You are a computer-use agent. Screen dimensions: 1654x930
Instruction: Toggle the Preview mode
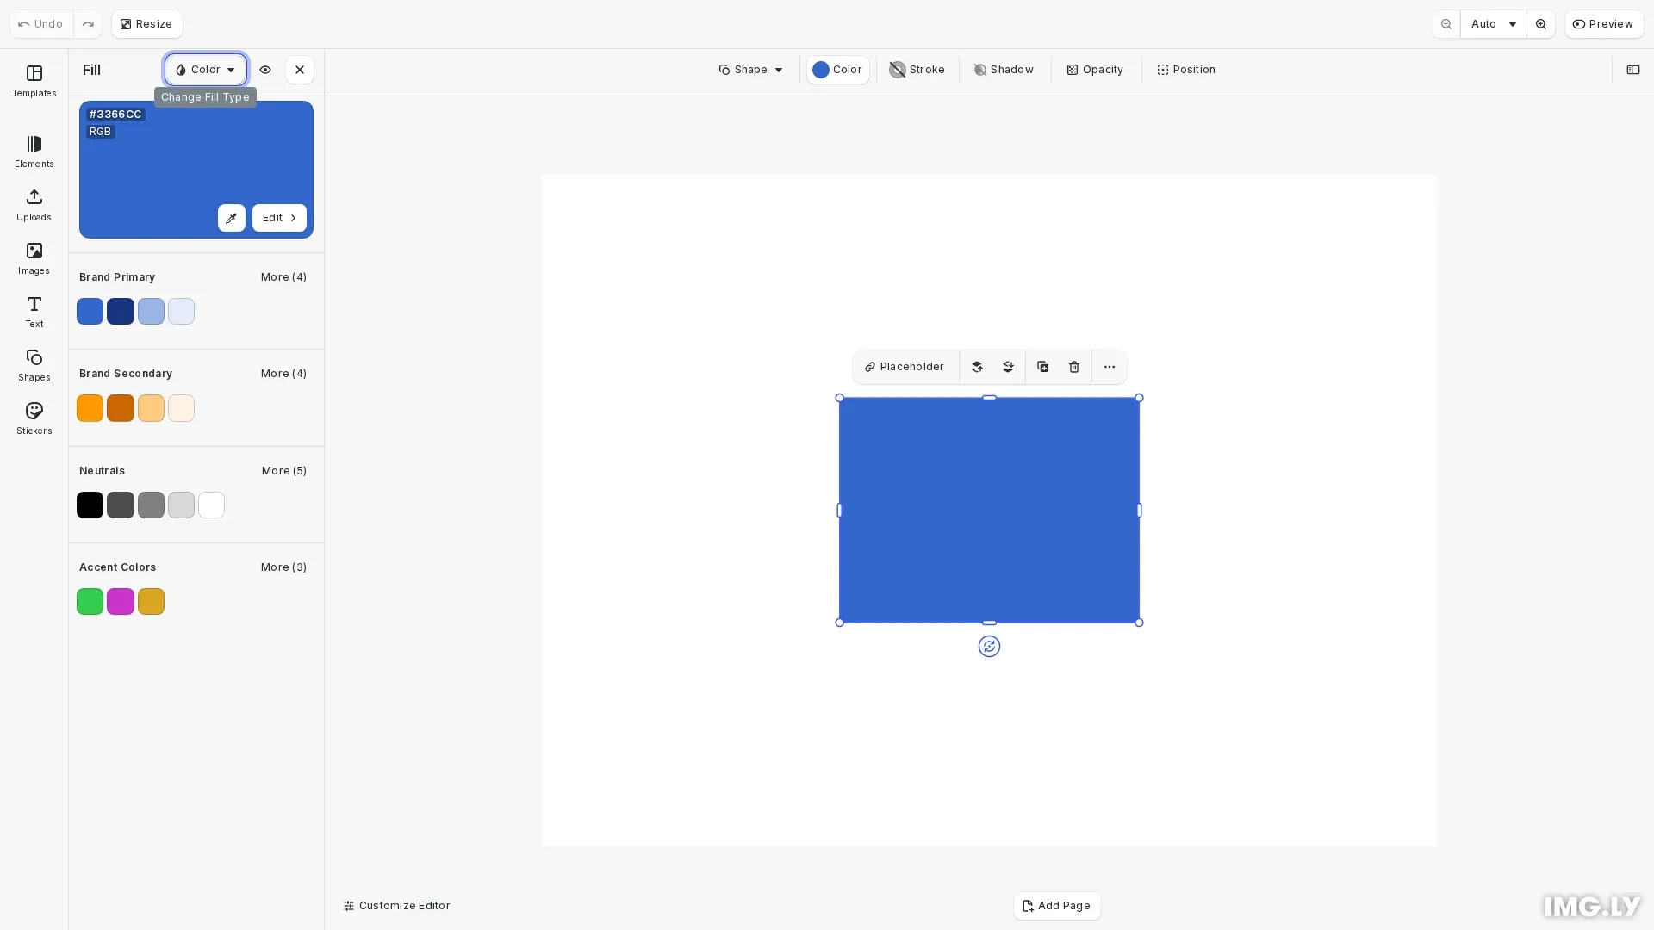[1603, 23]
